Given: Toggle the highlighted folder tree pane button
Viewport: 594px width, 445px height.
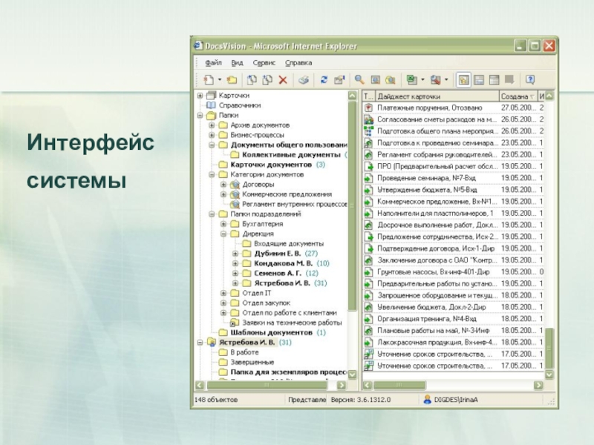Looking at the screenshot, I should [463, 79].
